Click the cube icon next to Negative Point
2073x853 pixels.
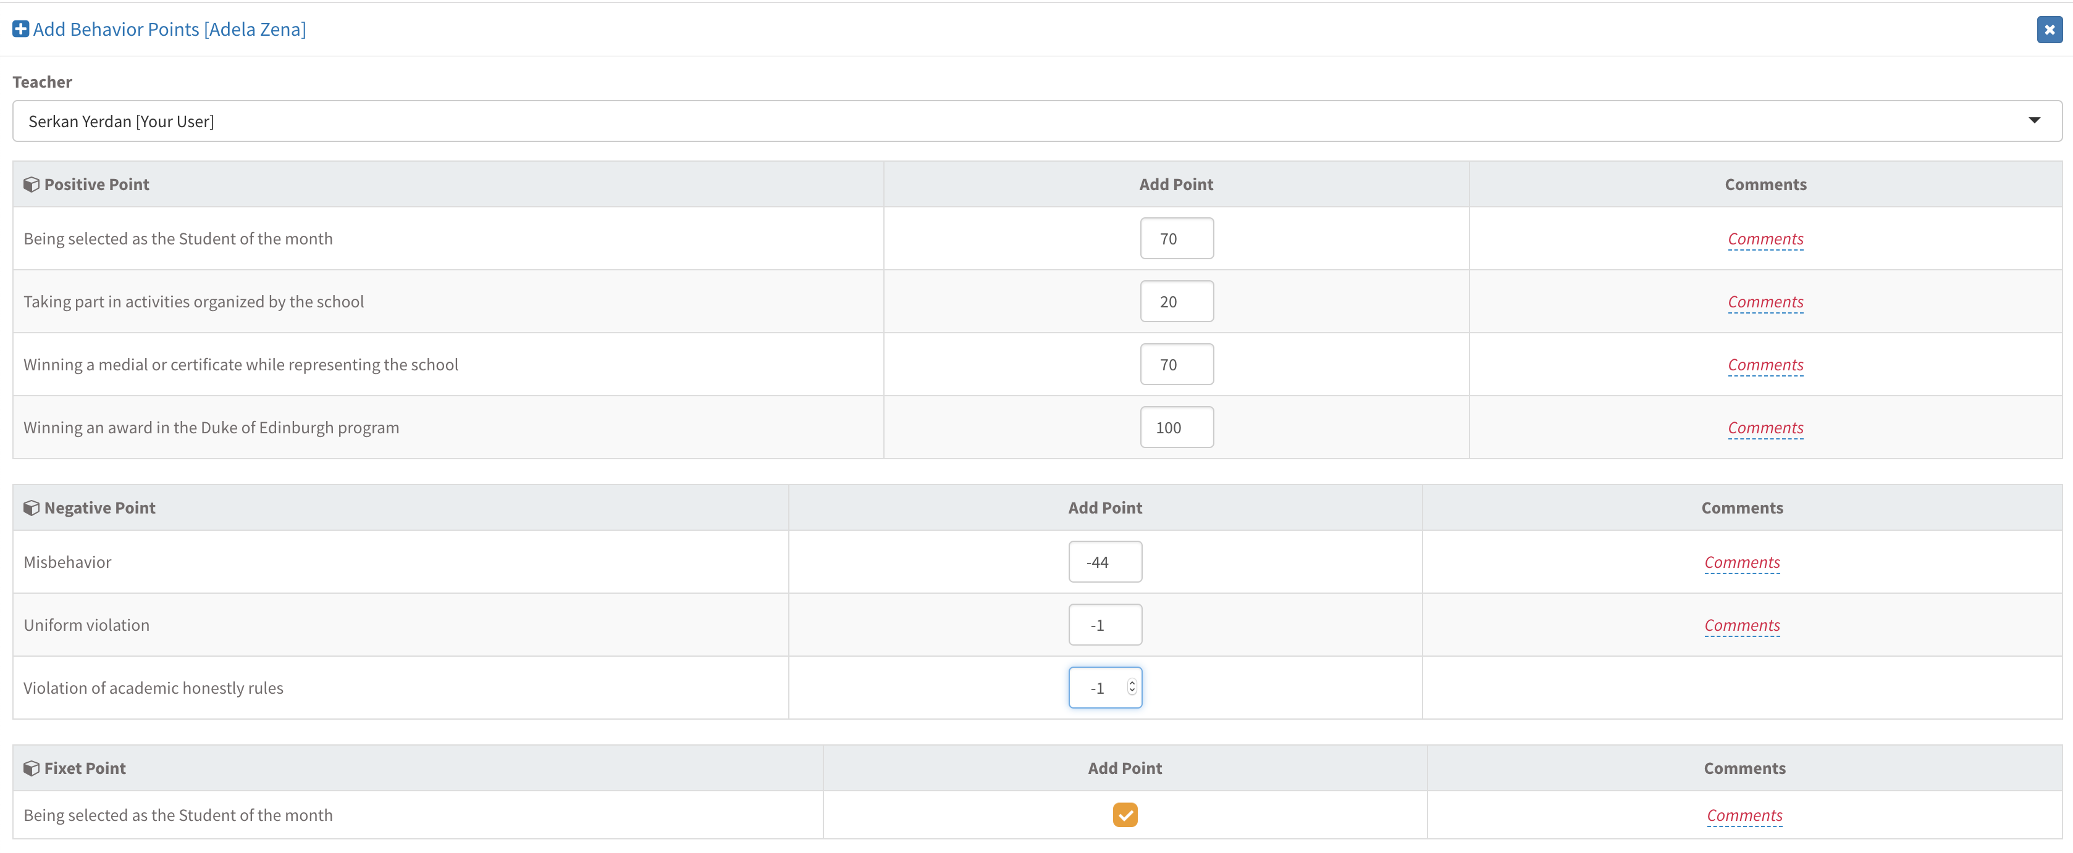tap(32, 508)
